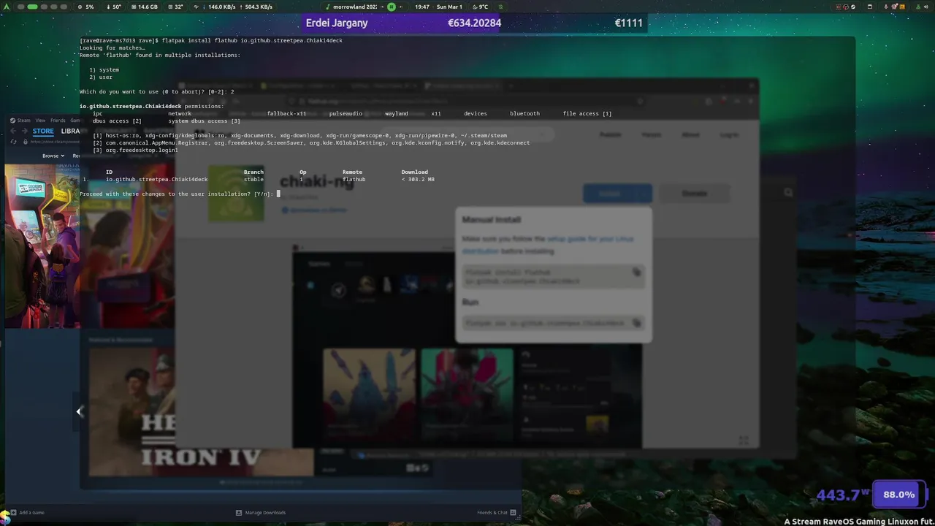
Task: Click the 88.0% battery indicator
Action: (898, 495)
